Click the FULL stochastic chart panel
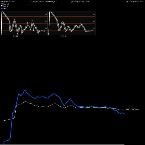This screenshot has height=145, width=145. (x=72, y=23)
